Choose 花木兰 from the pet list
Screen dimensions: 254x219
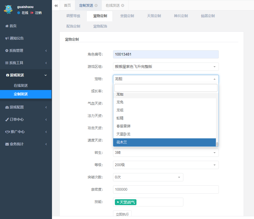[x=164, y=142]
